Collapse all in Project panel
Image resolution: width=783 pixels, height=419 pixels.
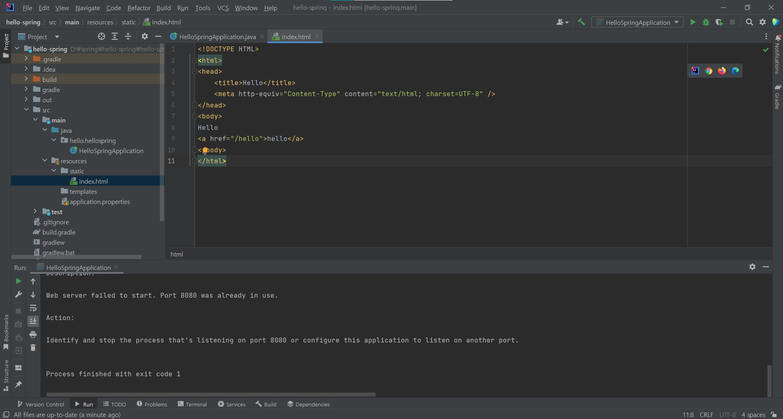pyautogui.click(x=128, y=37)
